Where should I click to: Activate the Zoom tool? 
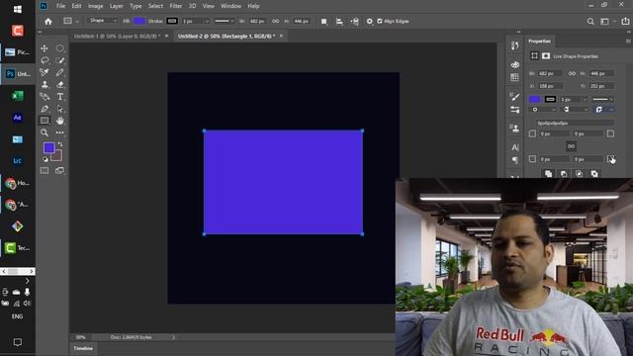click(x=45, y=133)
